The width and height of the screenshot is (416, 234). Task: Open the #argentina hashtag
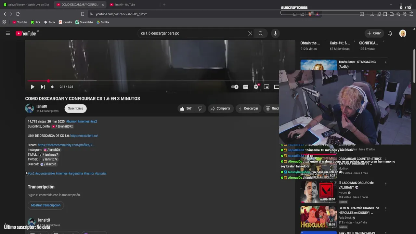[x=75, y=174]
